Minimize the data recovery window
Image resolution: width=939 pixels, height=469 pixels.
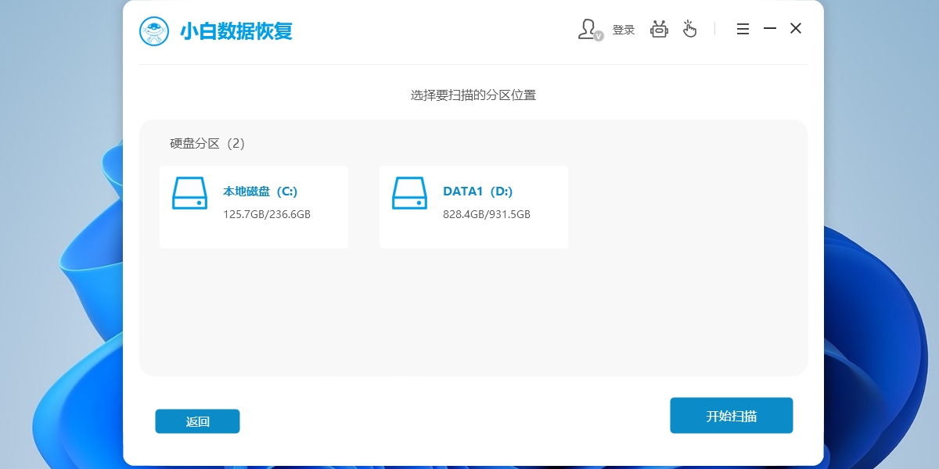click(x=769, y=28)
